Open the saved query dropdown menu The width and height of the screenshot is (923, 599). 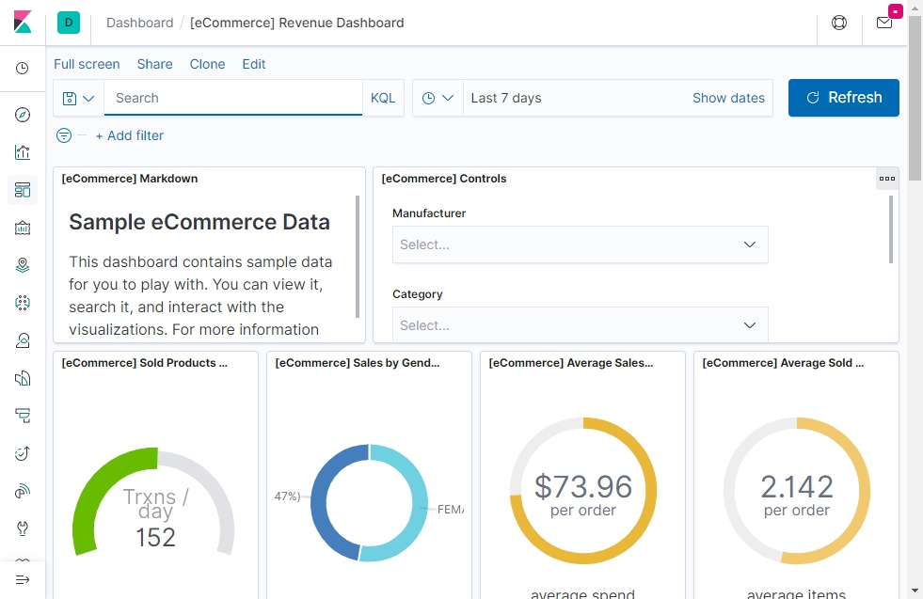pyautogui.click(x=79, y=98)
